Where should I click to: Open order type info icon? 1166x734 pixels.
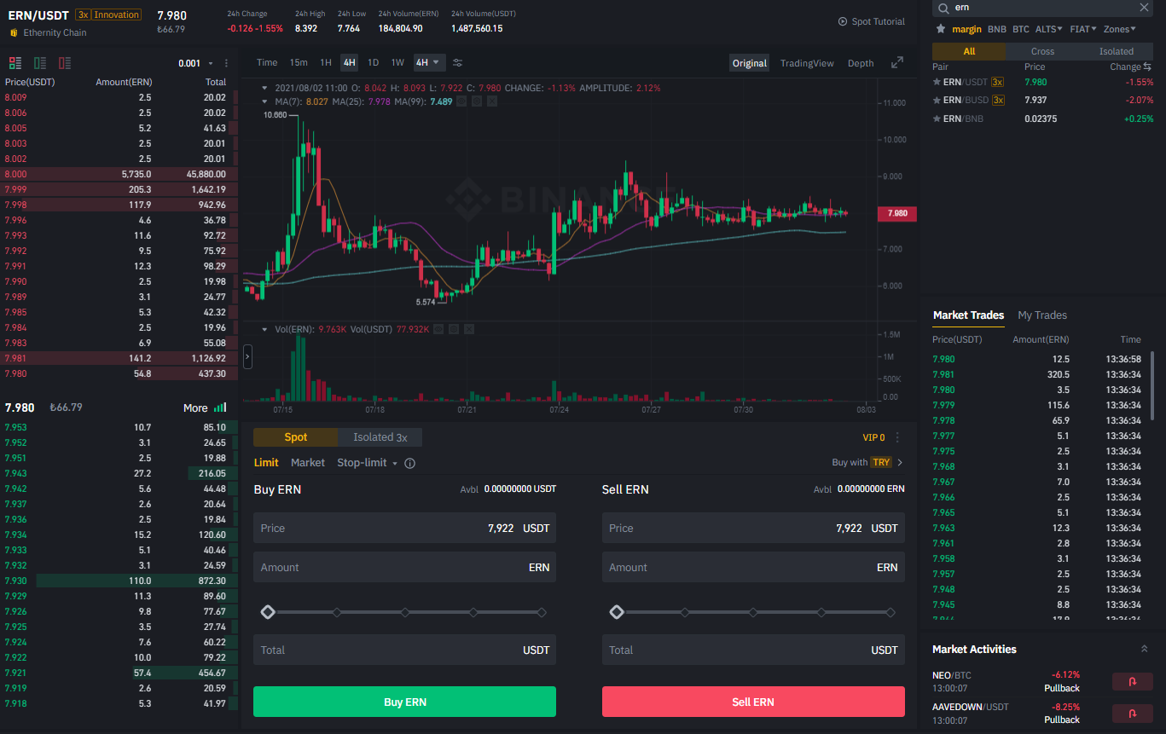click(409, 463)
